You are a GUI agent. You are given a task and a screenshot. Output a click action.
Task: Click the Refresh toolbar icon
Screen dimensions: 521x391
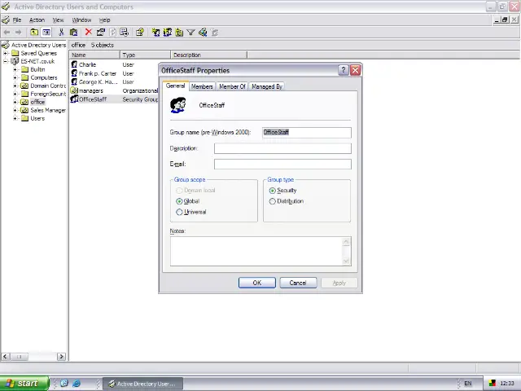point(112,33)
